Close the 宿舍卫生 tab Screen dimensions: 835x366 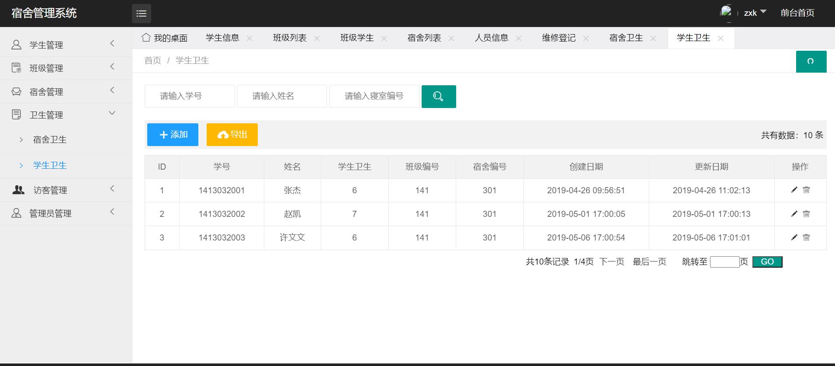point(653,38)
